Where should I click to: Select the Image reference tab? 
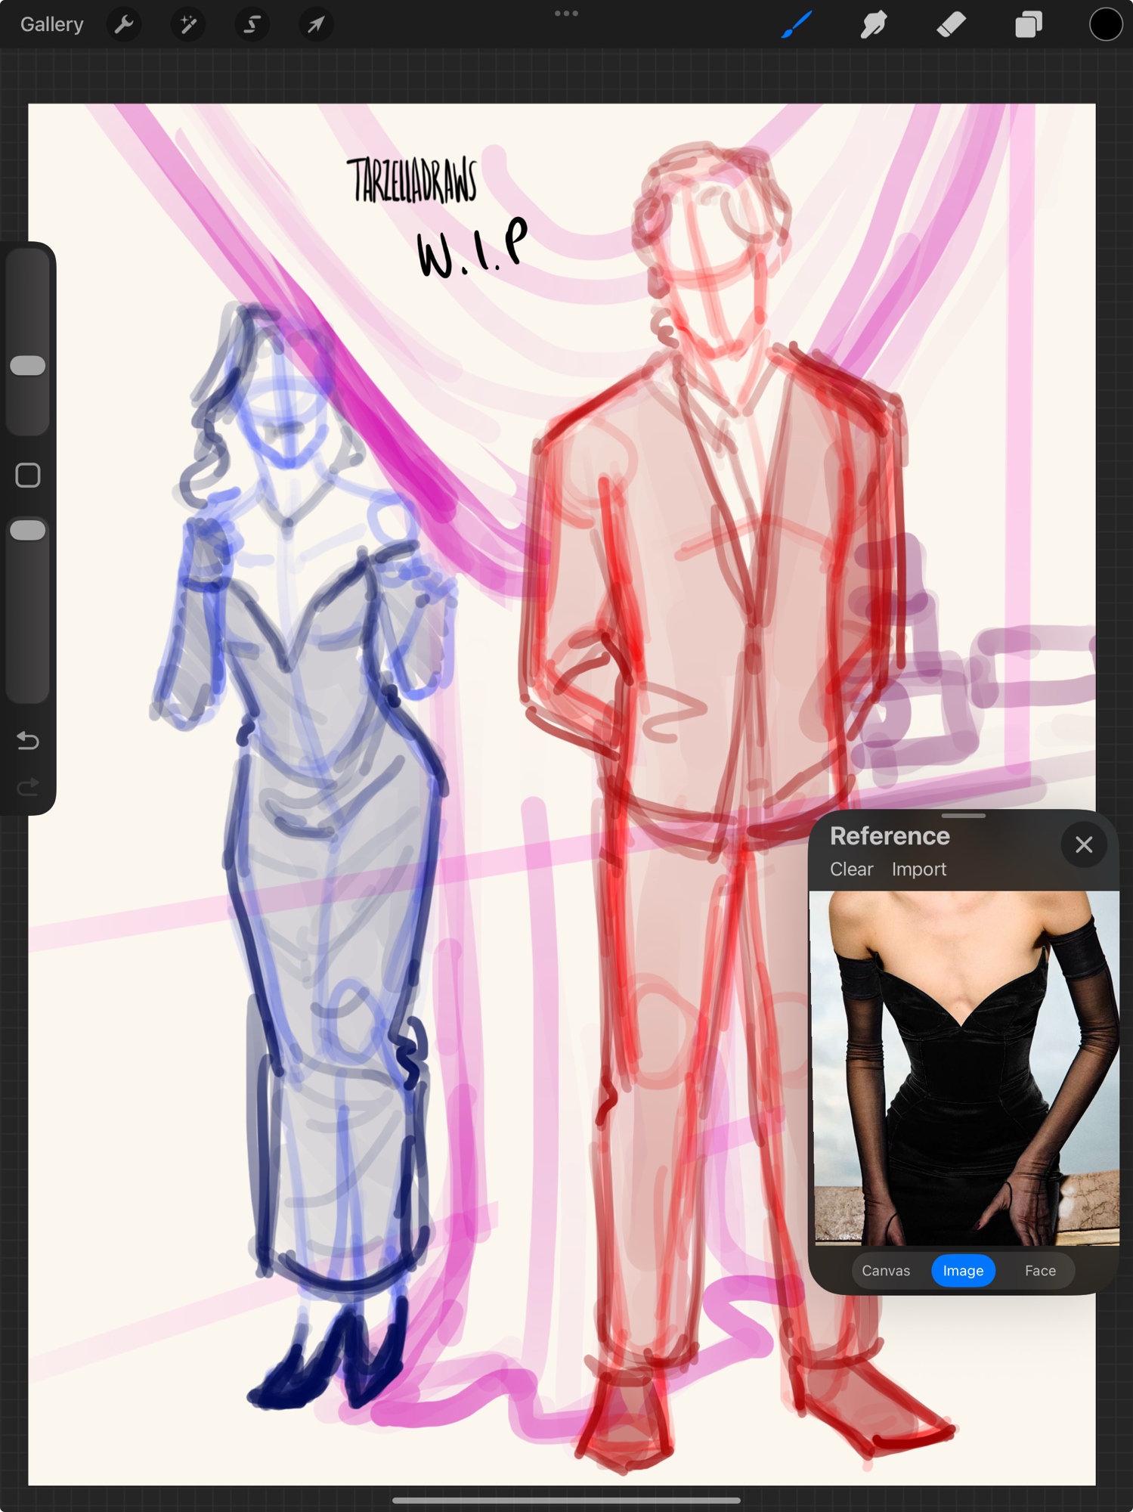963,1271
